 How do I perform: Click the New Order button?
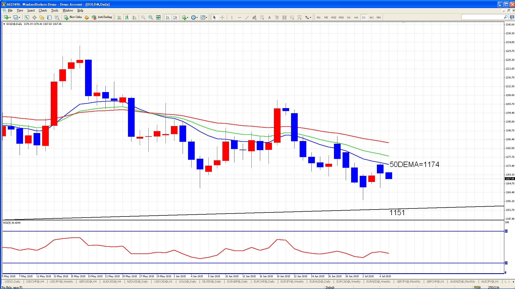73,17
